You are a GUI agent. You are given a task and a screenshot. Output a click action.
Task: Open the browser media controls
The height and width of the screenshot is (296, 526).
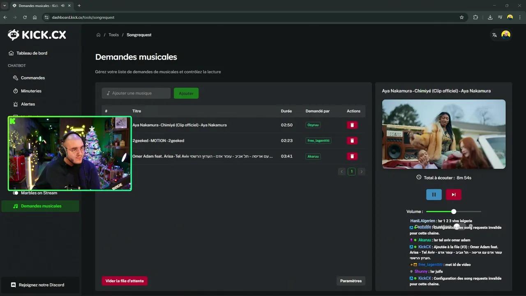(500, 17)
